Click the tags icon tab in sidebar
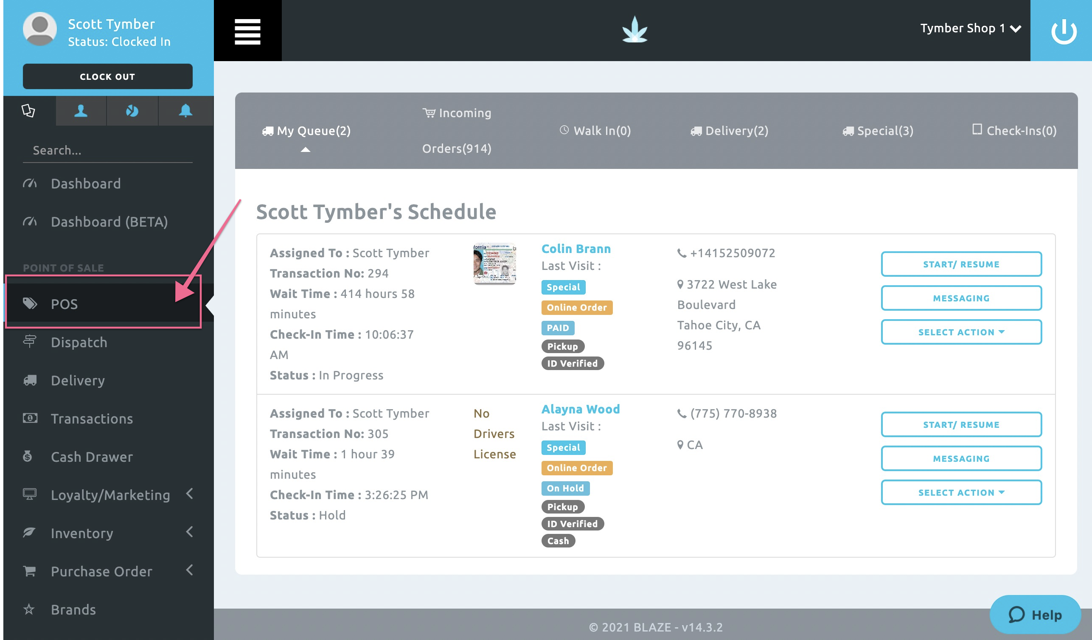 pos(28,111)
